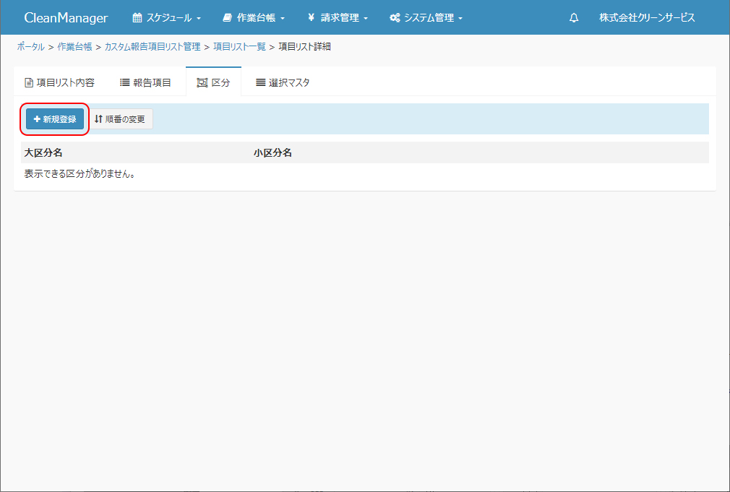
Task: Switch to the 選択マスタ tab
Action: click(x=283, y=82)
